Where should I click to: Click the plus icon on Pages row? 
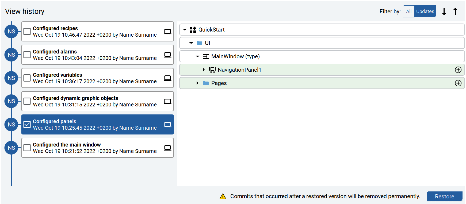458,83
